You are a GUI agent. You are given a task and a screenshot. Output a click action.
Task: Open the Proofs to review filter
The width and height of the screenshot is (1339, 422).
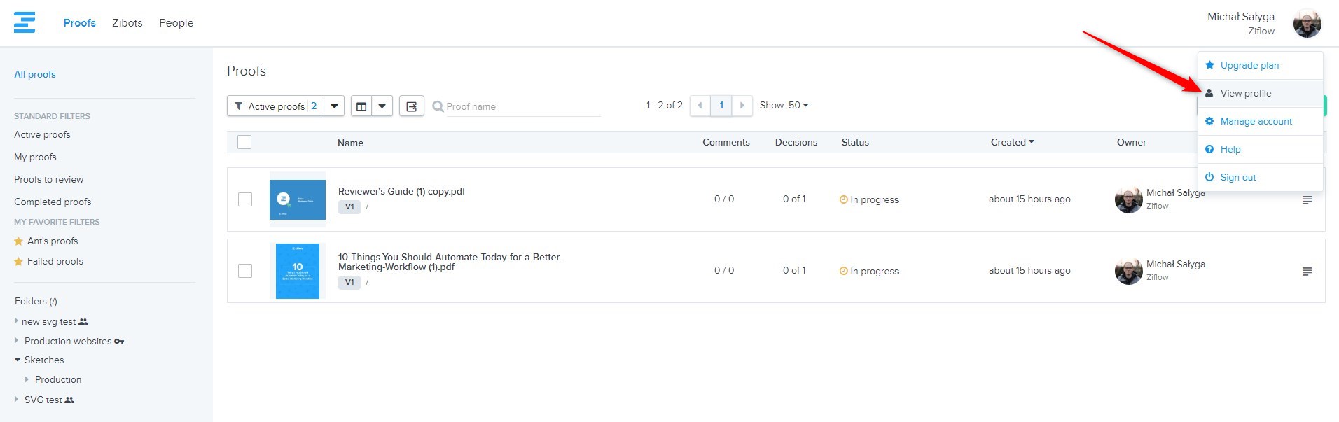(48, 180)
